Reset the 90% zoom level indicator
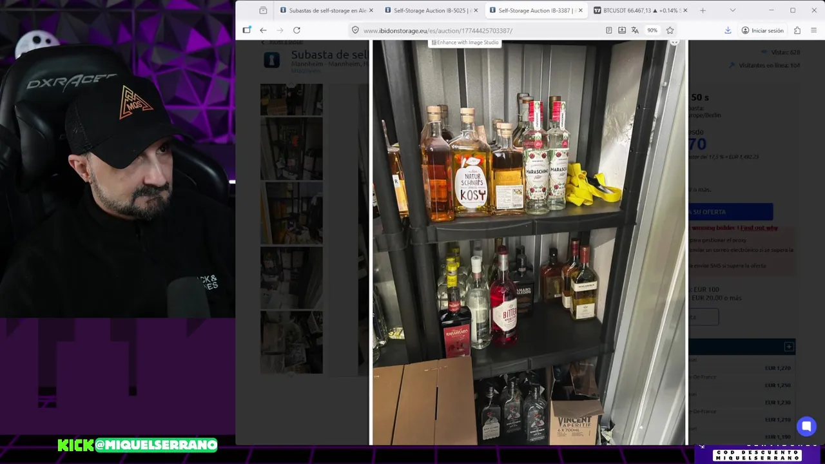The height and width of the screenshot is (464, 825). (652, 30)
